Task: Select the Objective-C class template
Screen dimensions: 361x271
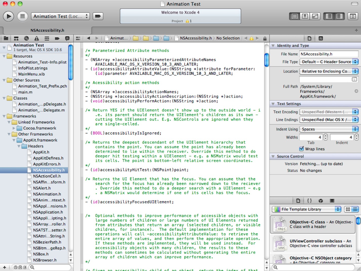Action: [x=313, y=224]
